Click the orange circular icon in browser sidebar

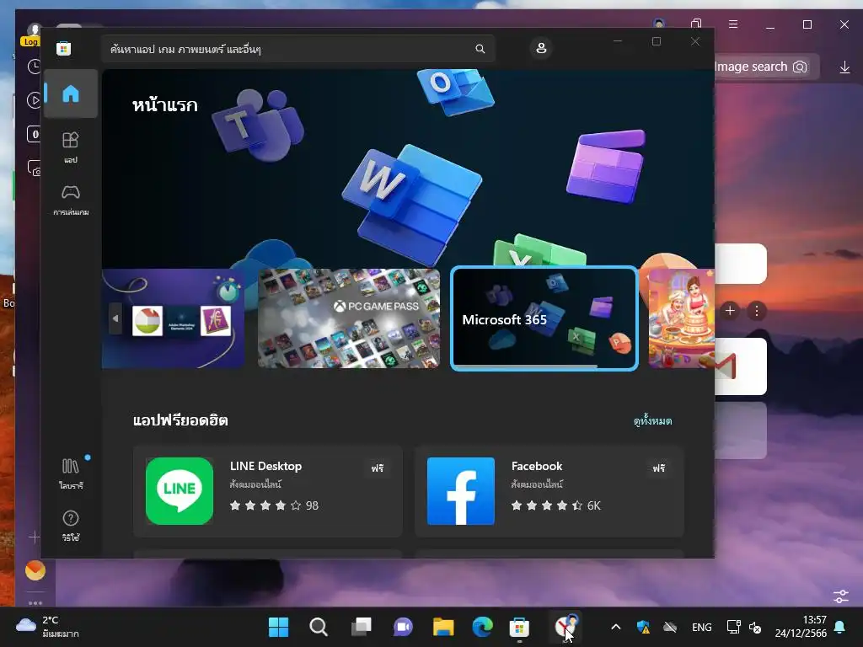click(x=35, y=570)
